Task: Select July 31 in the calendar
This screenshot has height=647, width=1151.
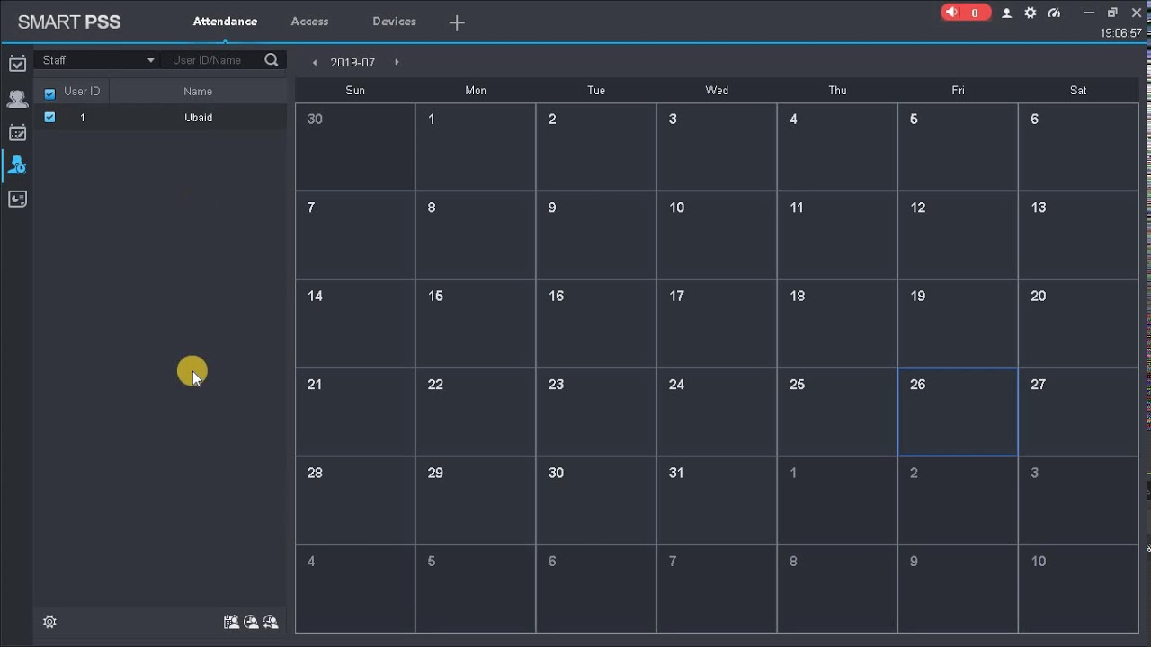Action: click(x=717, y=501)
